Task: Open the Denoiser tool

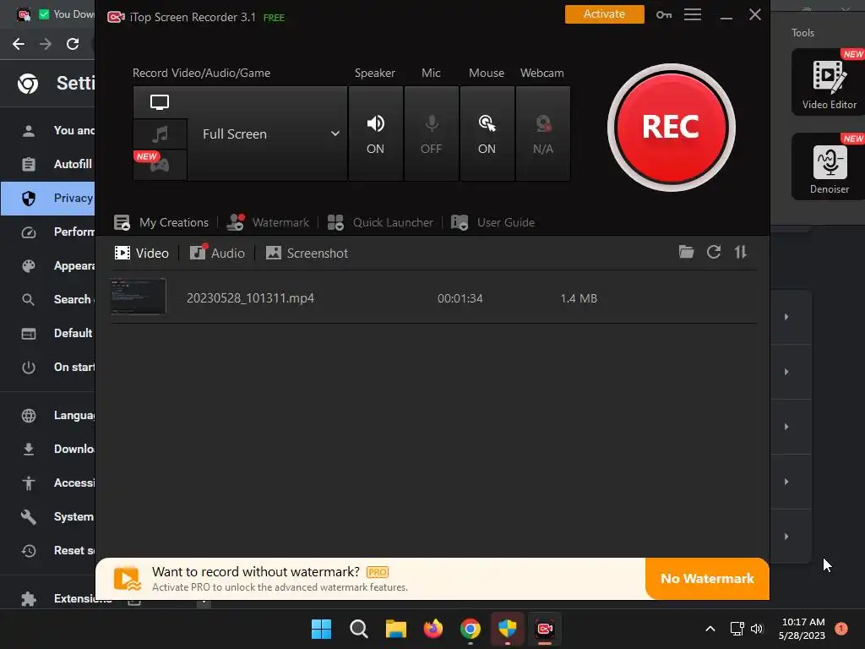Action: (829, 166)
